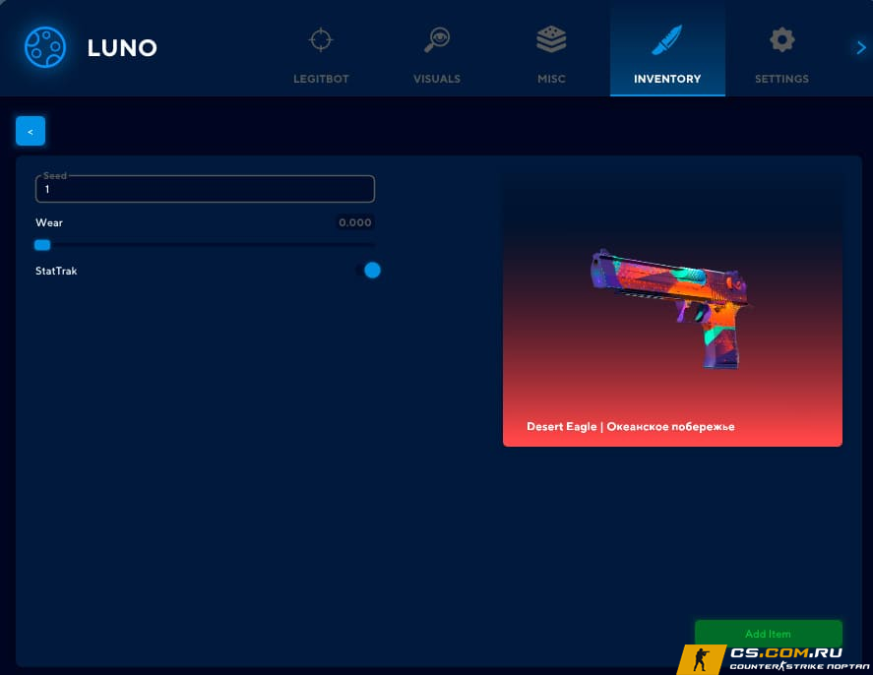Click the green Add Item button
Viewport: 873px width, 675px height.
click(769, 634)
